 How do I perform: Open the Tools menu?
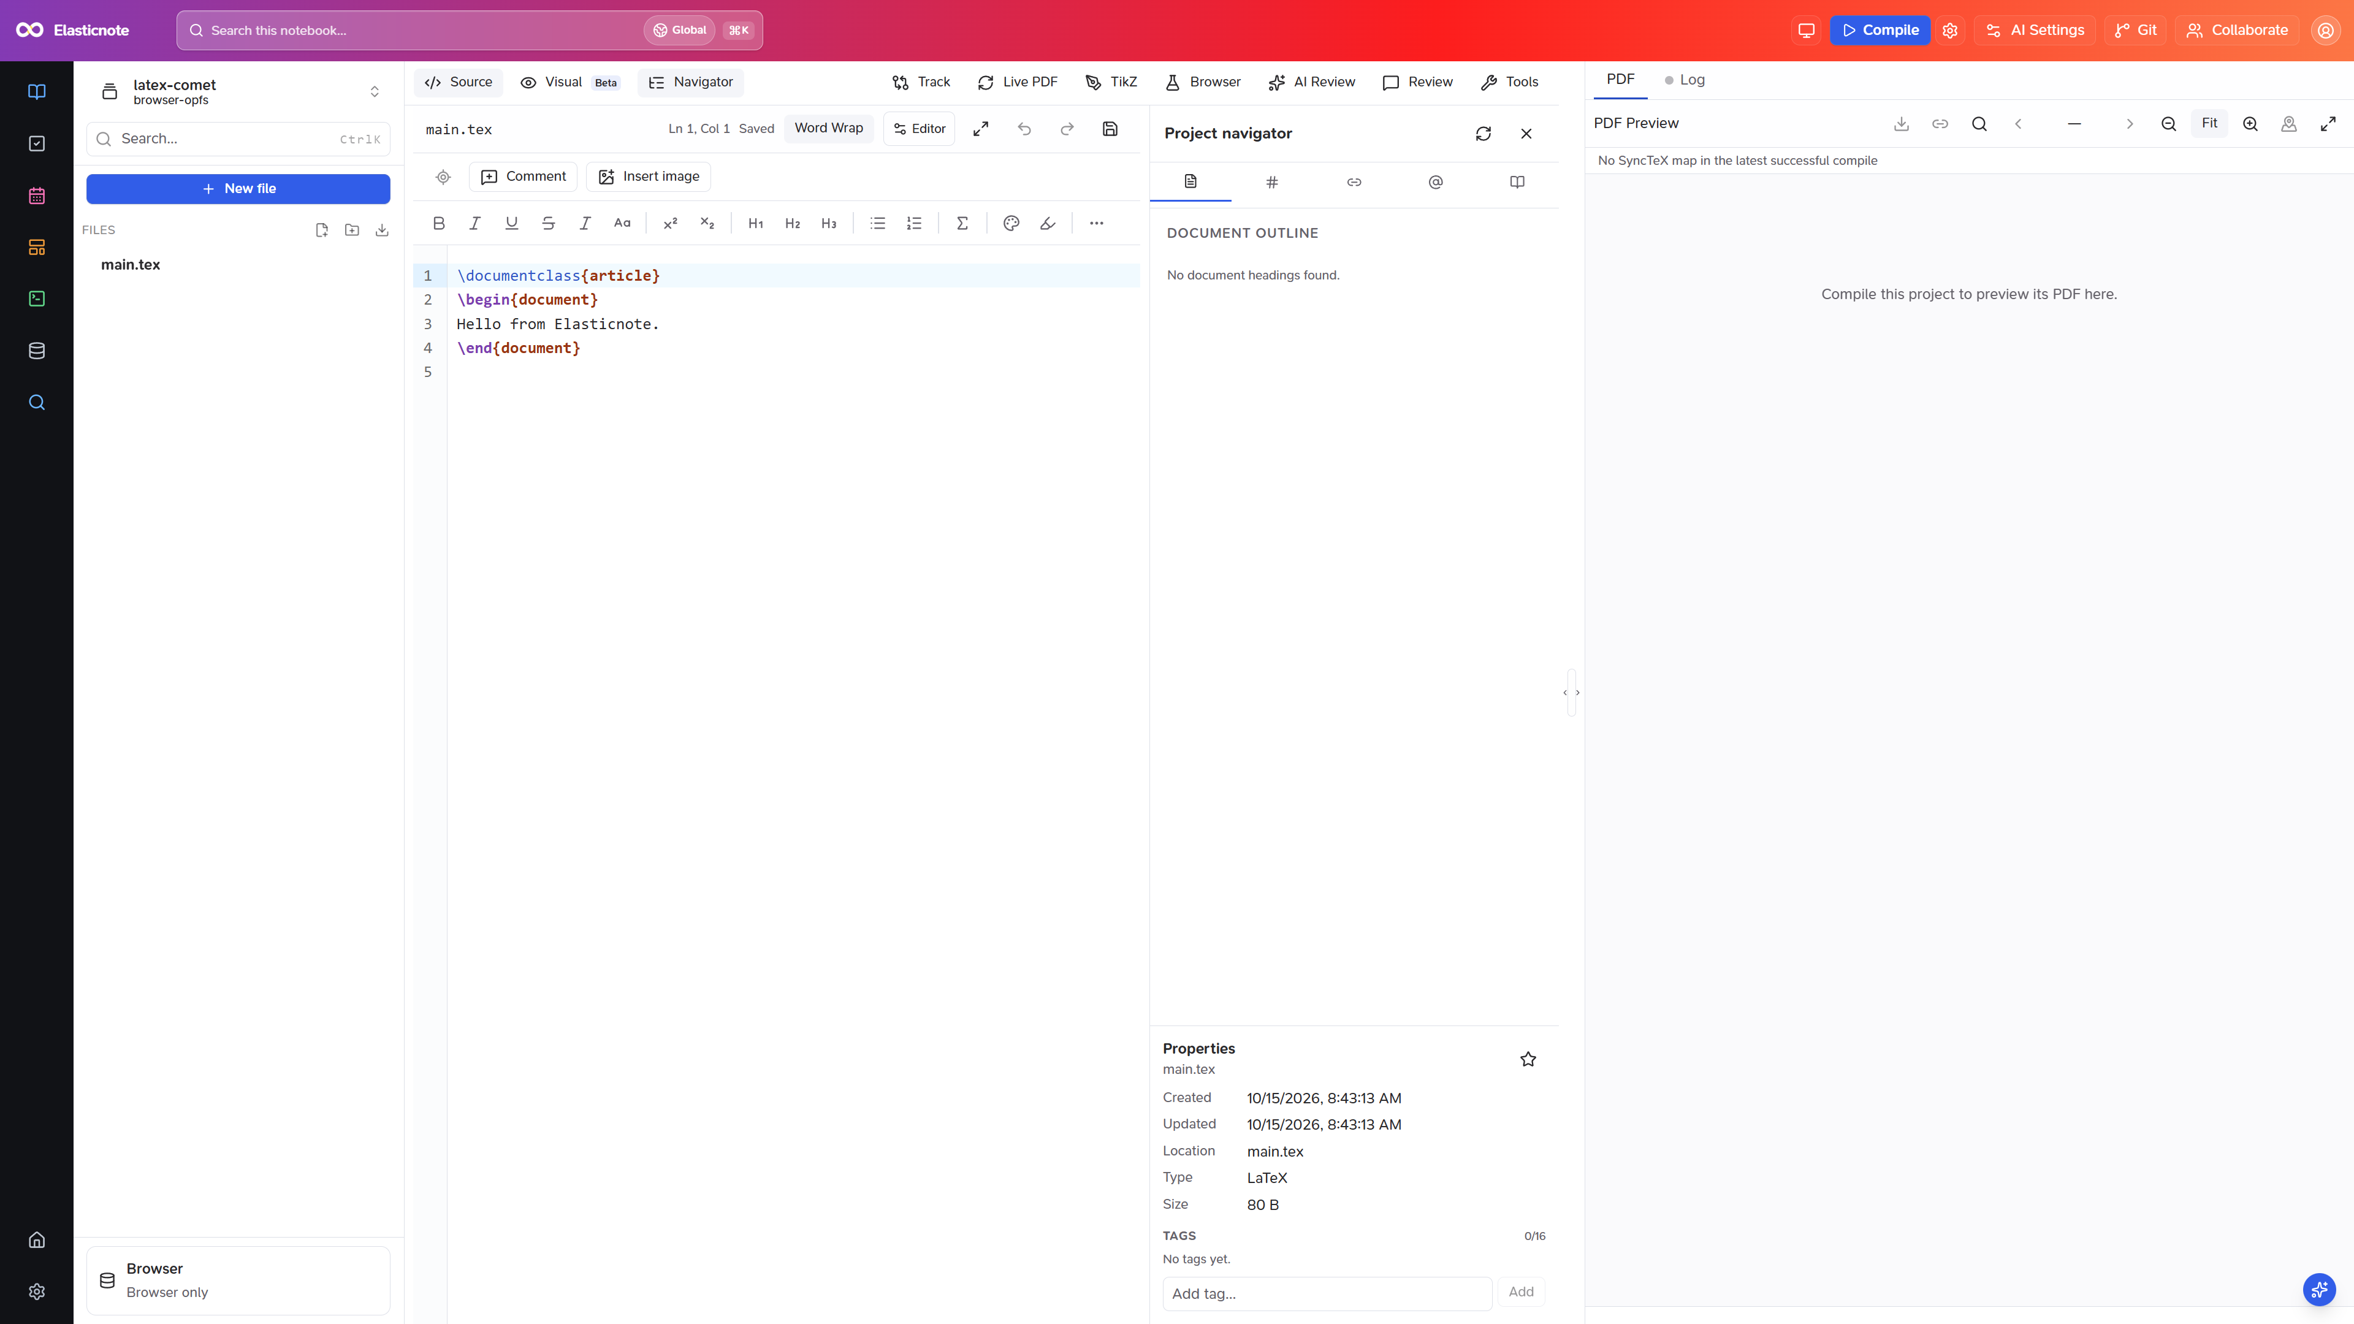[1510, 82]
